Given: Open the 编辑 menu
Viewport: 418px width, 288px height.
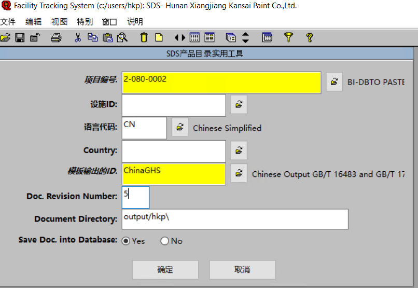Looking at the screenshot, I should (33, 22).
